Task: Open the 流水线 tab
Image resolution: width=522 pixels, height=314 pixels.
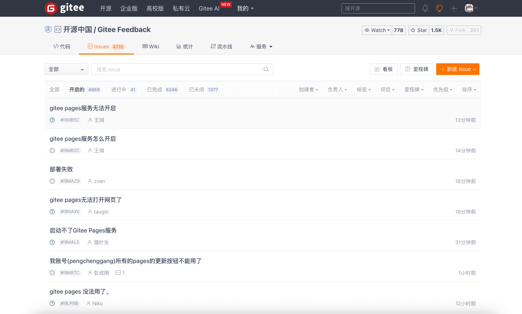Action: pyautogui.click(x=221, y=47)
